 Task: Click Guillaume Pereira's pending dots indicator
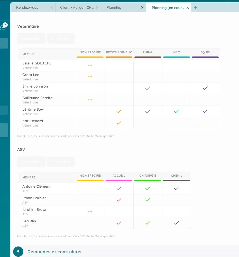[90, 100]
